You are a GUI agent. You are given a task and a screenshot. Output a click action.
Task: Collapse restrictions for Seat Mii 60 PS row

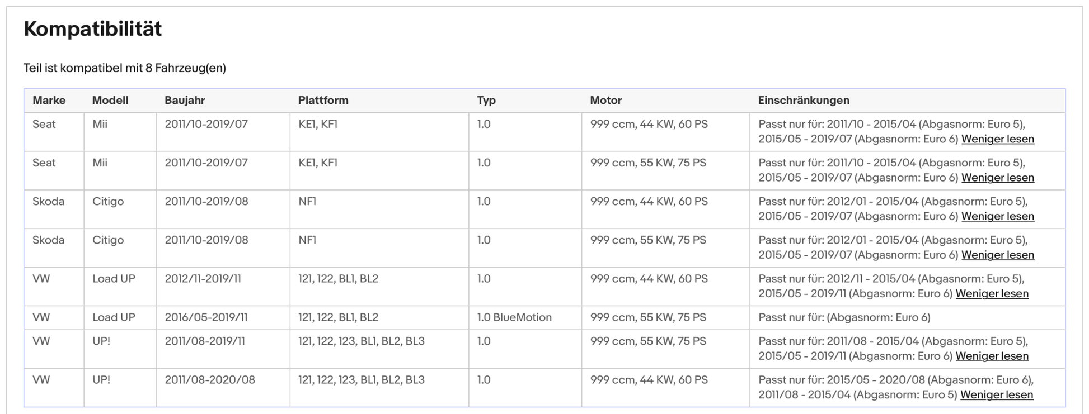pyautogui.click(x=997, y=139)
